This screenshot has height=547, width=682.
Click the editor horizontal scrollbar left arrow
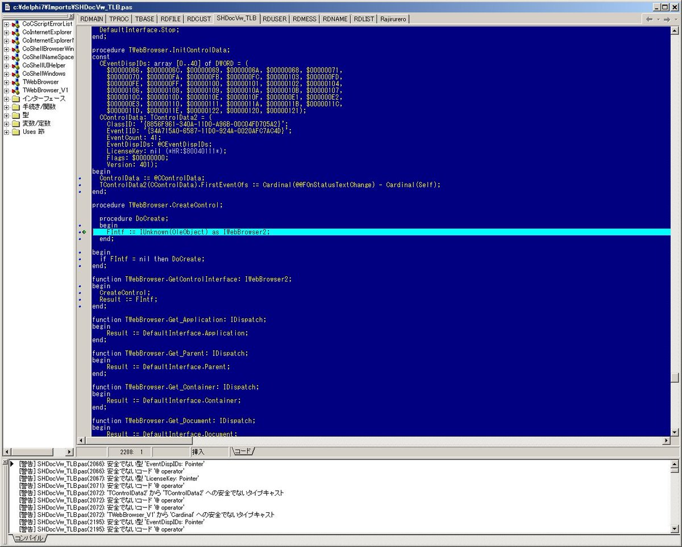coord(81,441)
